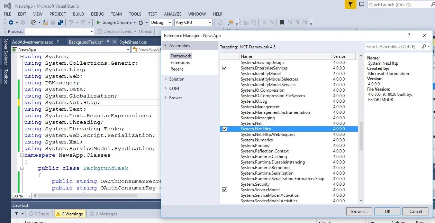
Task: Open the PROJECT menu
Action: 57,14
